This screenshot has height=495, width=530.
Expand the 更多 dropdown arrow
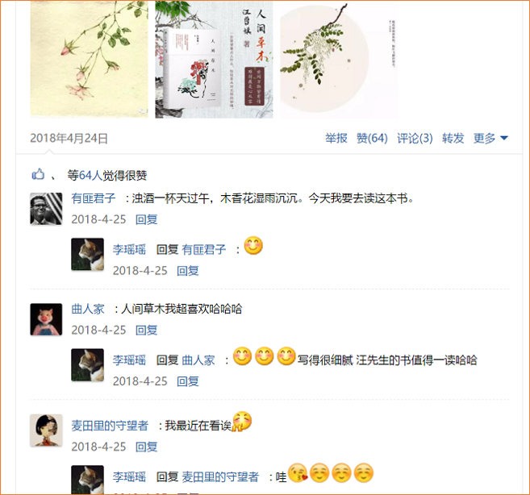point(503,138)
